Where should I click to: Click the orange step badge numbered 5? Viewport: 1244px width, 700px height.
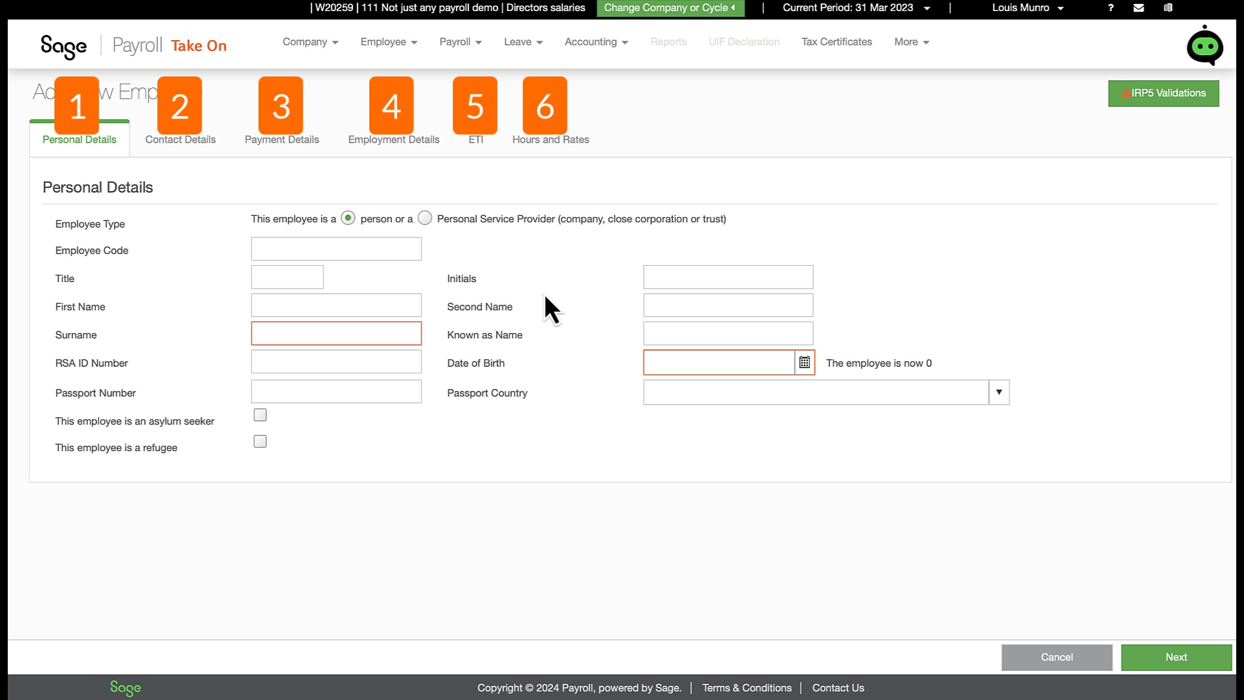(x=475, y=105)
